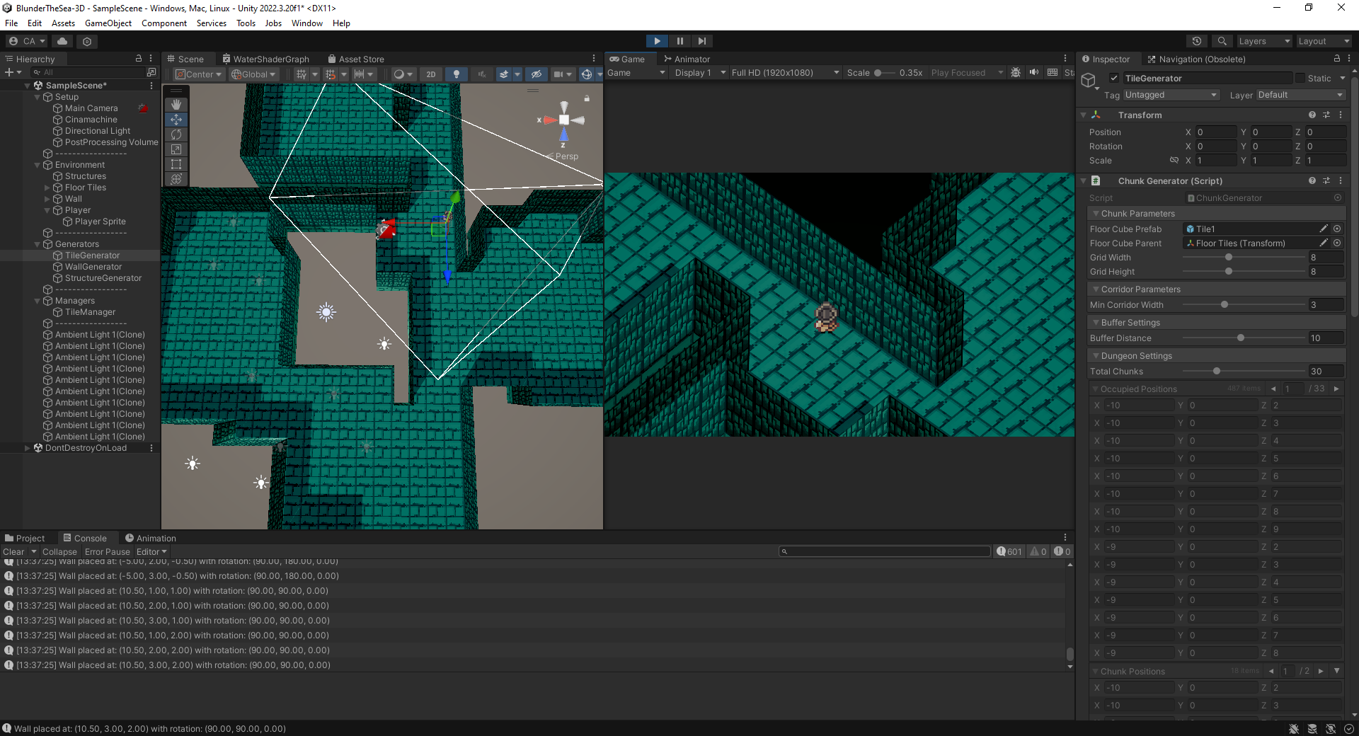This screenshot has width=1359, height=736.
Task: Enable the Static checkbox
Action: point(1300,79)
